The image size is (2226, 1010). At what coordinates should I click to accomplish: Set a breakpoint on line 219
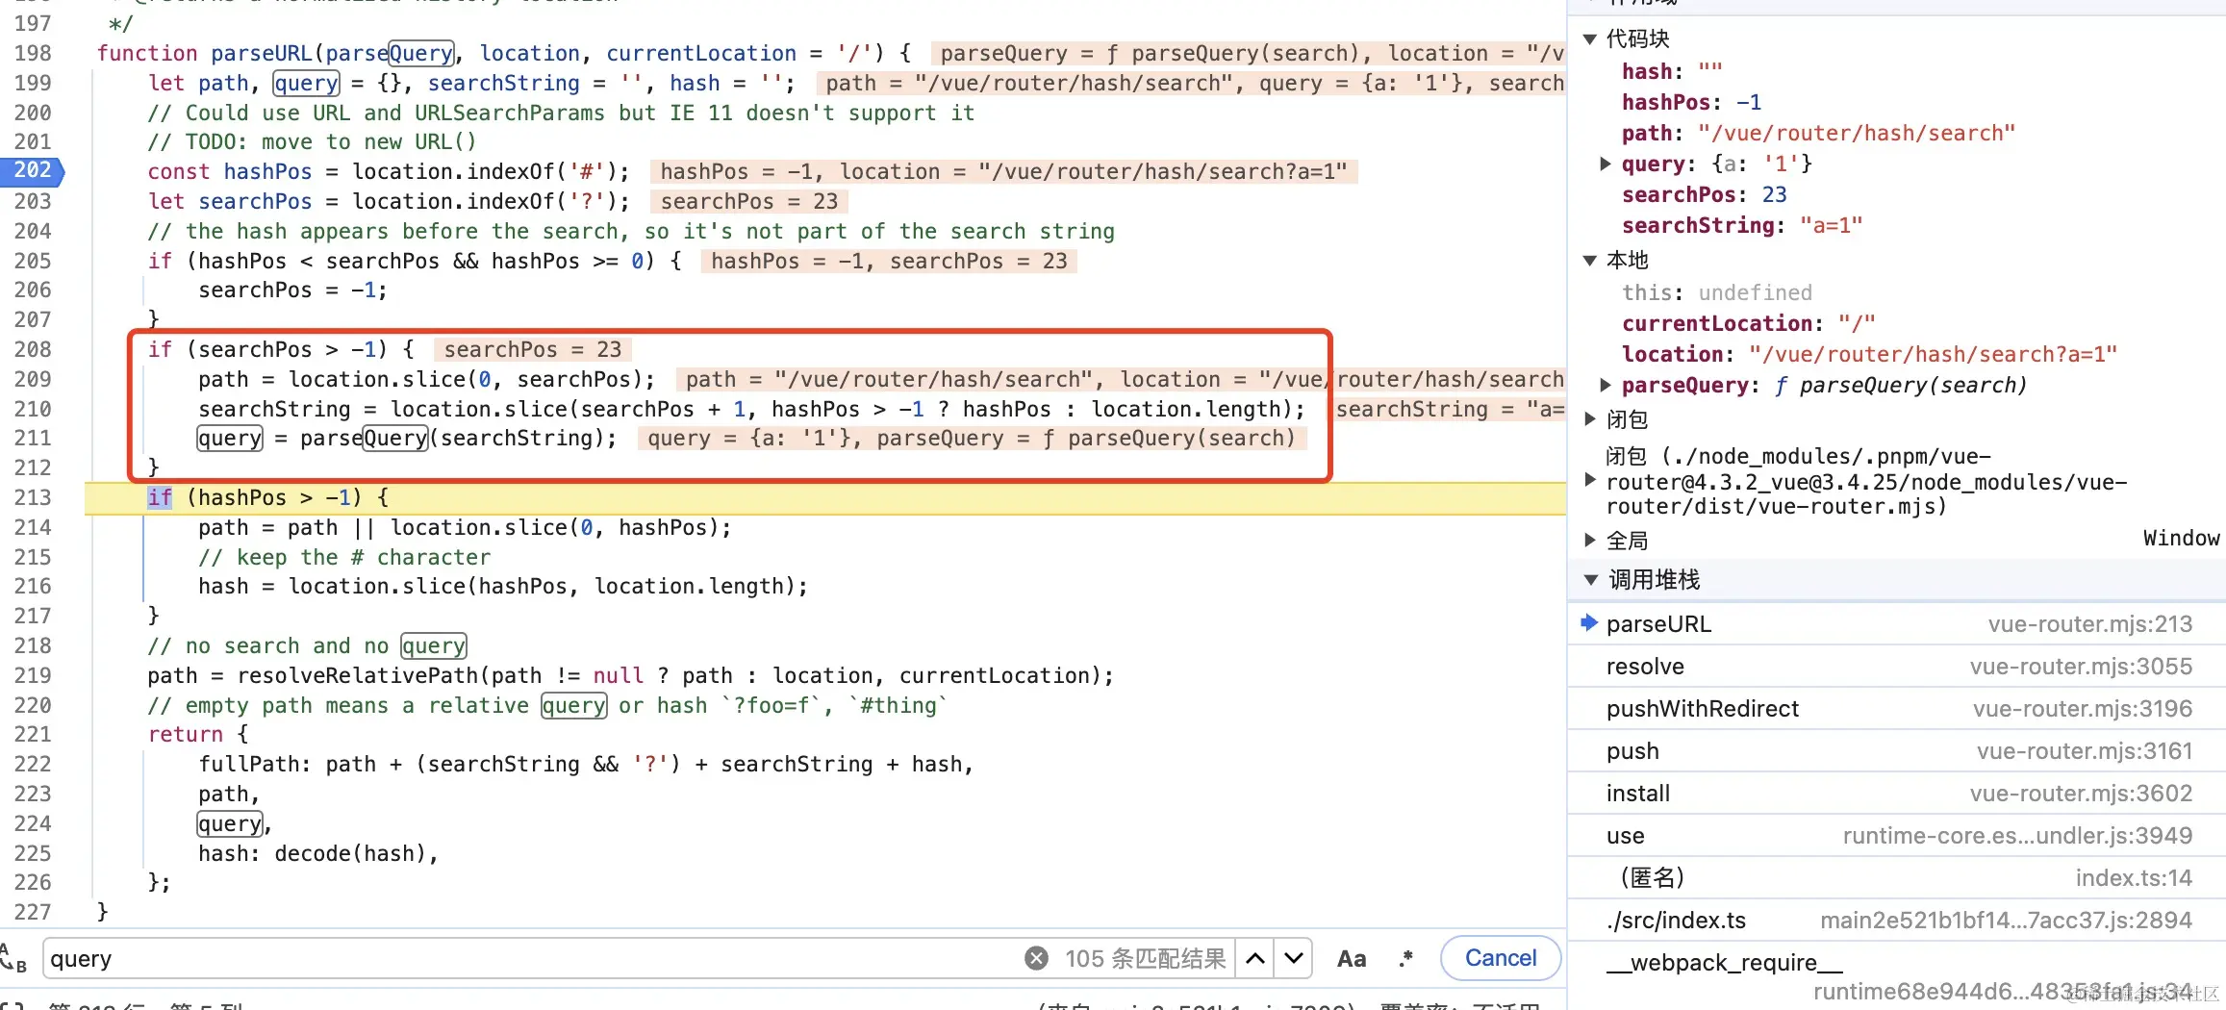pyautogui.click(x=33, y=675)
